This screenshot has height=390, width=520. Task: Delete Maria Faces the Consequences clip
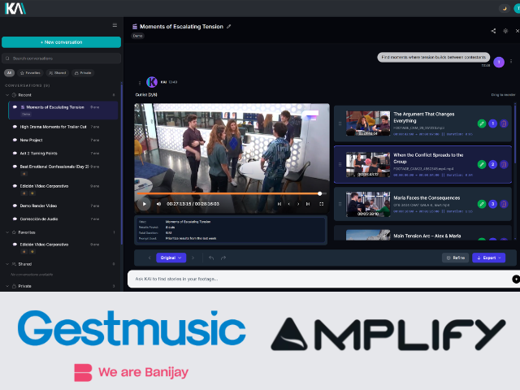pos(504,204)
